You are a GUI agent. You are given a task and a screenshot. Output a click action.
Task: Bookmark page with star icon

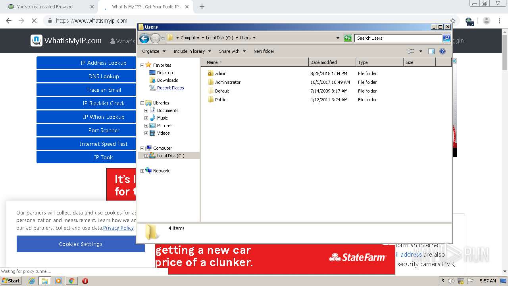(x=453, y=21)
